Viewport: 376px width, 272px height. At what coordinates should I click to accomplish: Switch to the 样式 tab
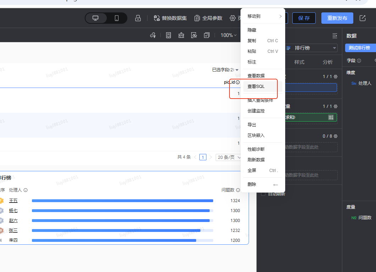(299, 62)
